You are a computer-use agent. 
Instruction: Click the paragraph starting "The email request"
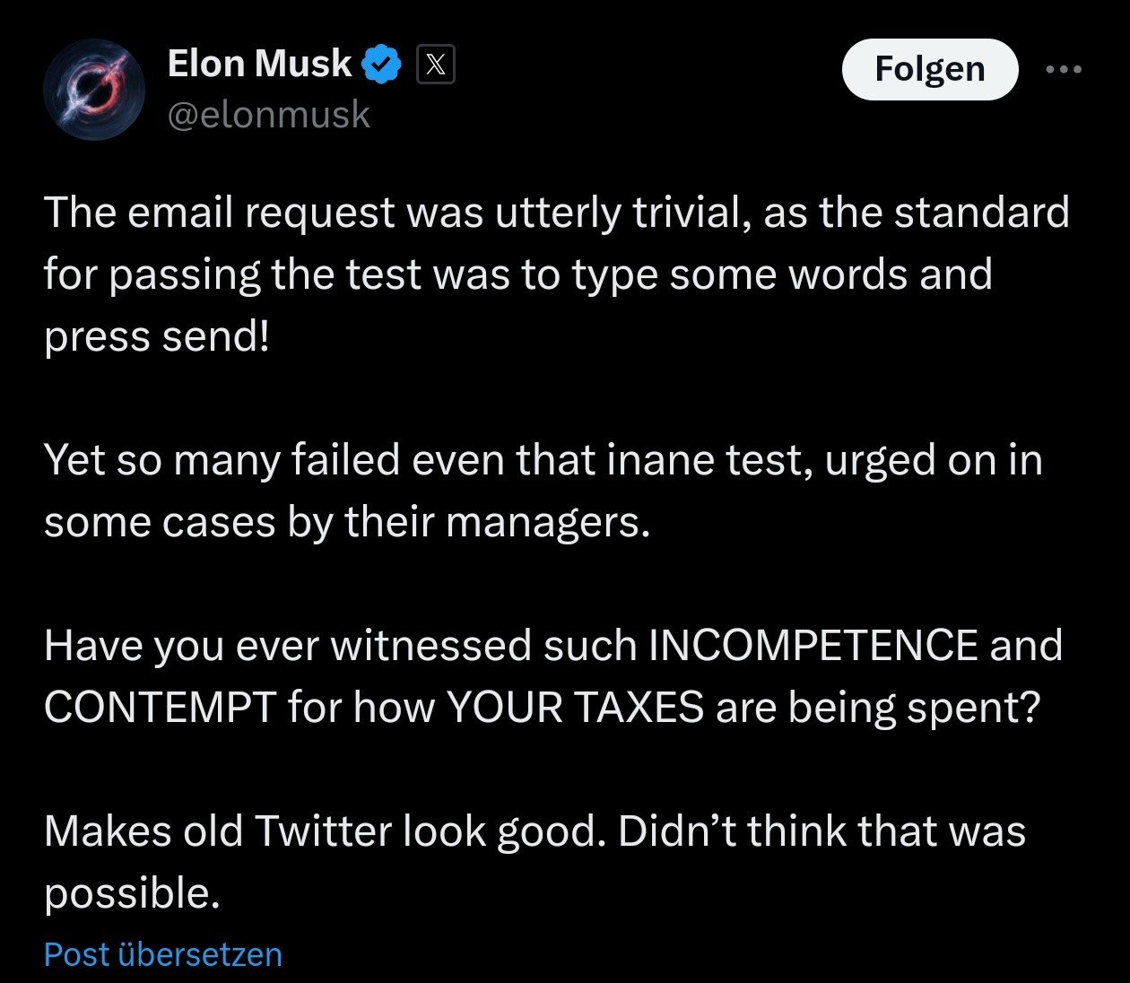(556, 274)
